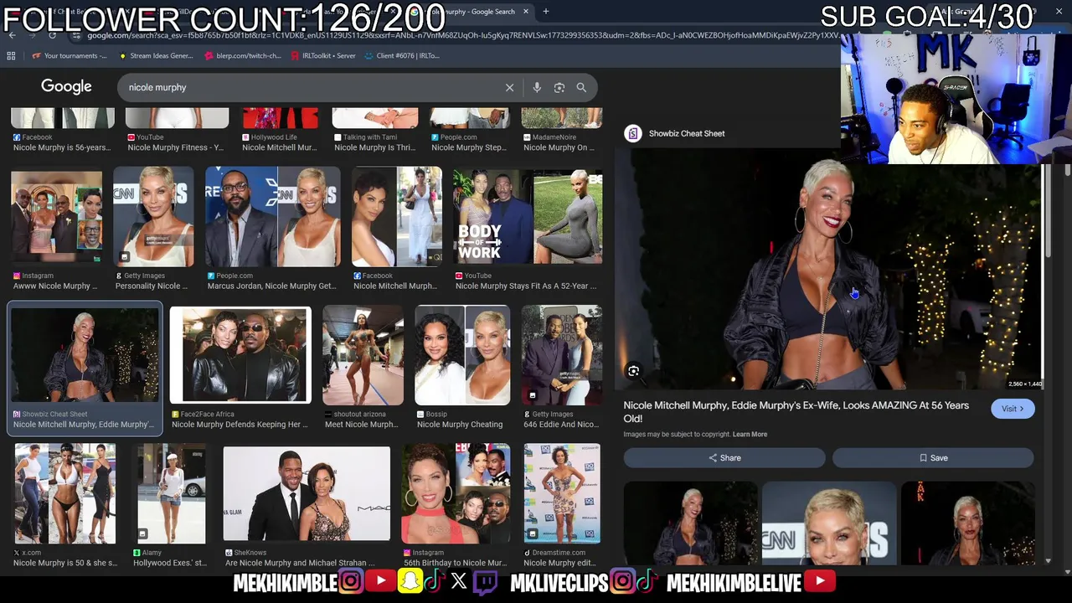Open Alamy 'Hollywood Exes' result
This screenshot has width=1072, height=603.
(171, 494)
